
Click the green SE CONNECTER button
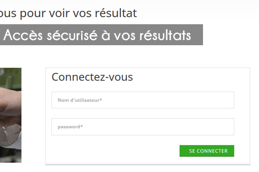click(207, 151)
